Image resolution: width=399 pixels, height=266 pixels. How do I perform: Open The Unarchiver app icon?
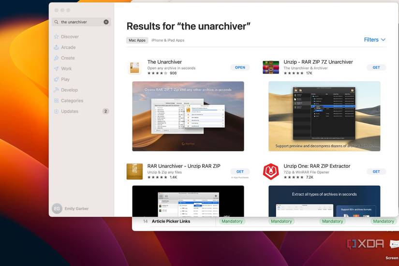click(134, 68)
